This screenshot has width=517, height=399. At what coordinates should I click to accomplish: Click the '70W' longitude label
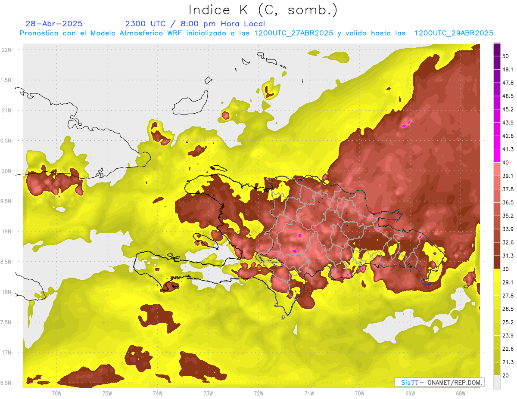[x=360, y=393]
